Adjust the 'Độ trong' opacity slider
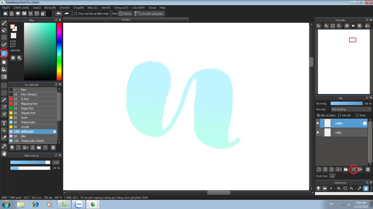373x209 pixels. (346, 103)
